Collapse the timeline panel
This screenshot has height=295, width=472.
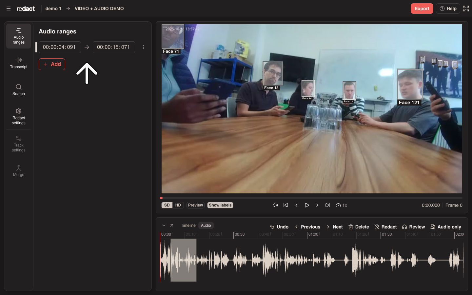[x=164, y=226]
